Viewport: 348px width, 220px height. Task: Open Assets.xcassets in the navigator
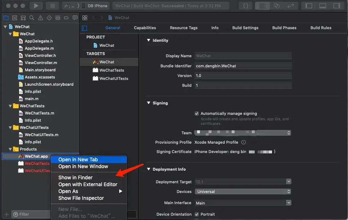pos(40,77)
